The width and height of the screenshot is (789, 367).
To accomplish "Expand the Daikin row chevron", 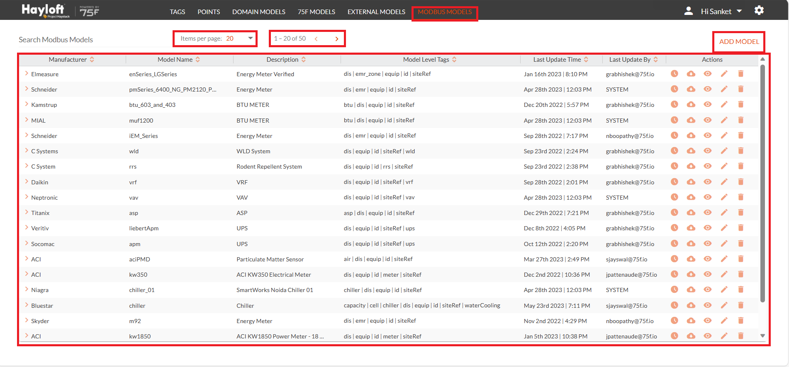I will pos(27,181).
